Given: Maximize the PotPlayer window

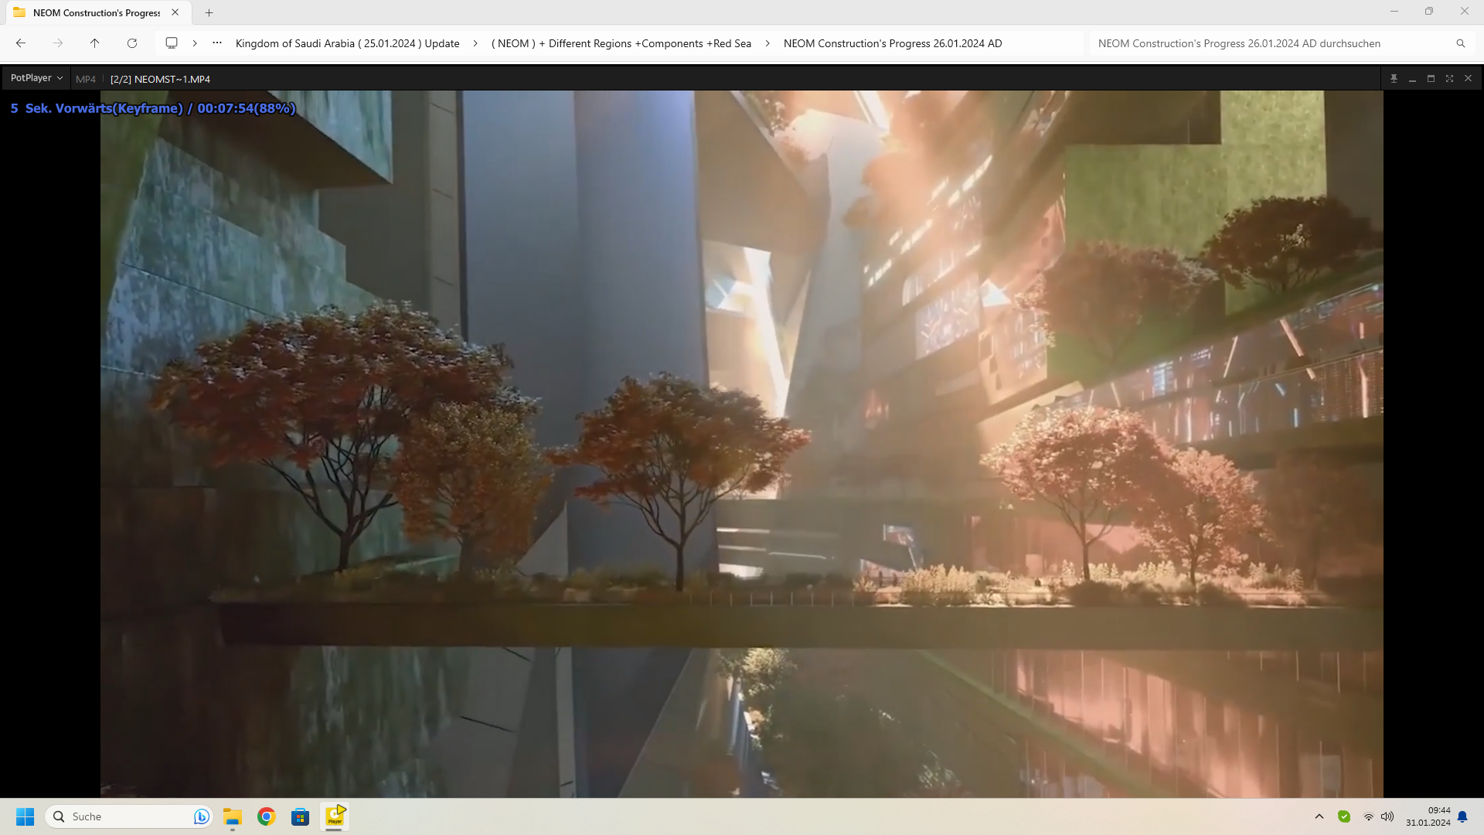Looking at the screenshot, I should (x=1431, y=79).
